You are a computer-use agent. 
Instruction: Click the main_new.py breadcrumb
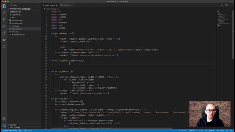(x=51, y=9)
